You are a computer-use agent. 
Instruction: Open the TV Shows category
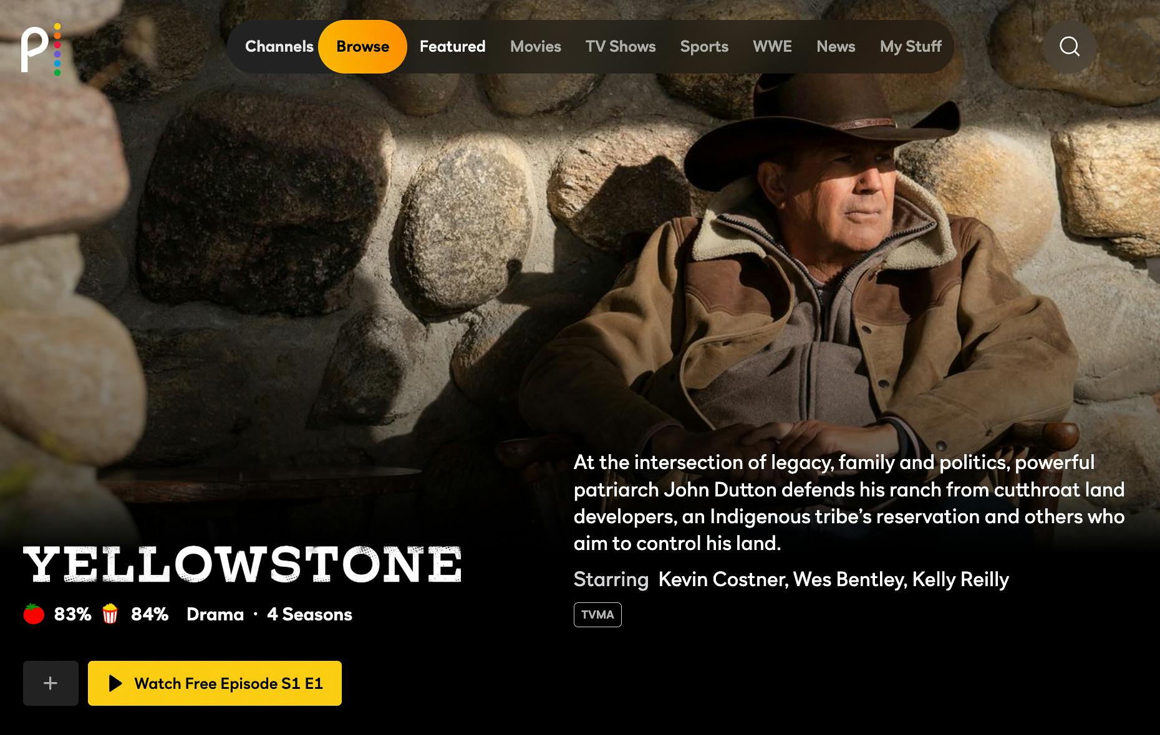click(620, 47)
